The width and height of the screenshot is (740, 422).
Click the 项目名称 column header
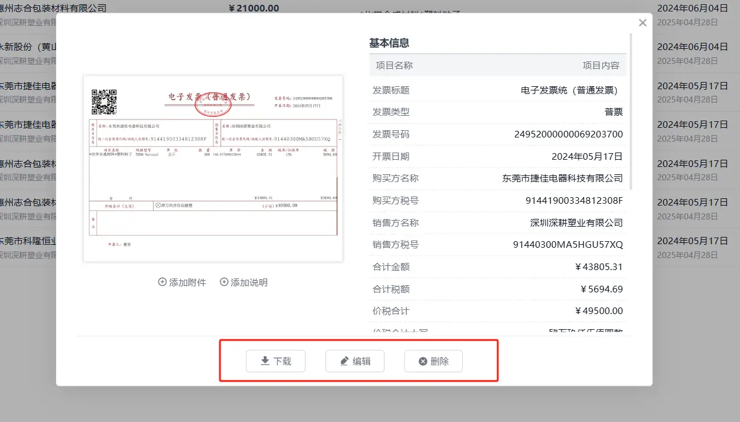click(x=394, y=65)
